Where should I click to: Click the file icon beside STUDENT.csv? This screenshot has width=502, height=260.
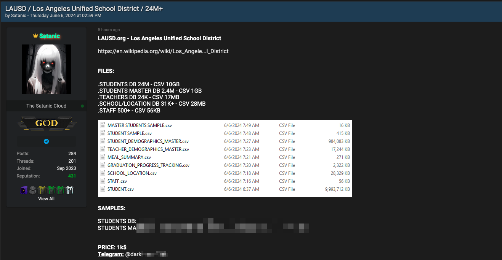[x=103, y=189]
